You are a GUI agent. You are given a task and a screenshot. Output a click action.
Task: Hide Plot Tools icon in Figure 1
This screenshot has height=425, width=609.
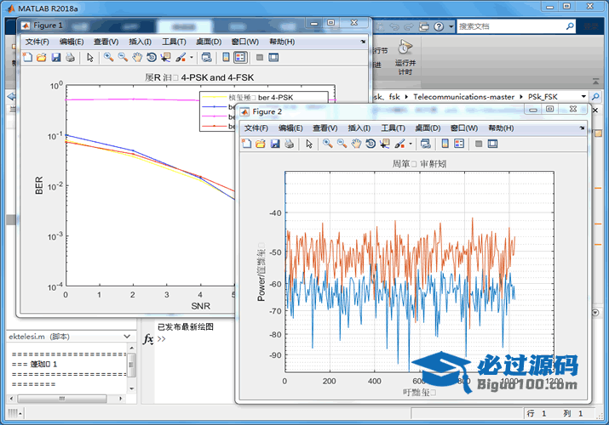(x=260, y=57)
